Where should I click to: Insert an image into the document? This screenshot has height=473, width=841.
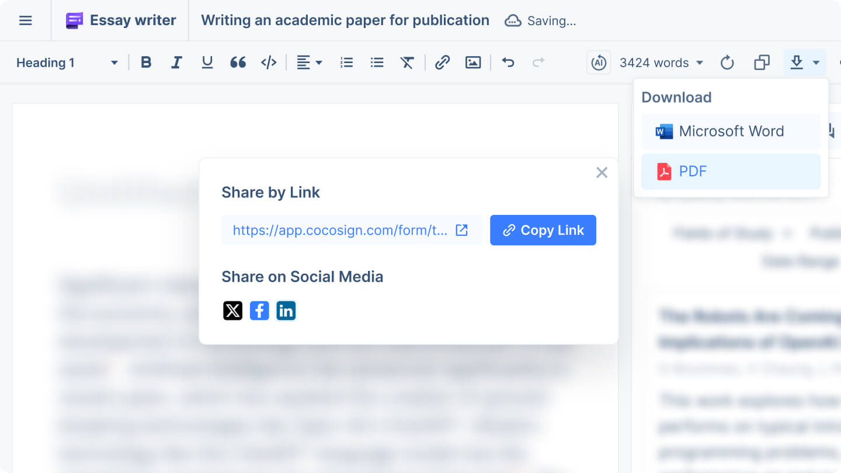coord(472,62)
